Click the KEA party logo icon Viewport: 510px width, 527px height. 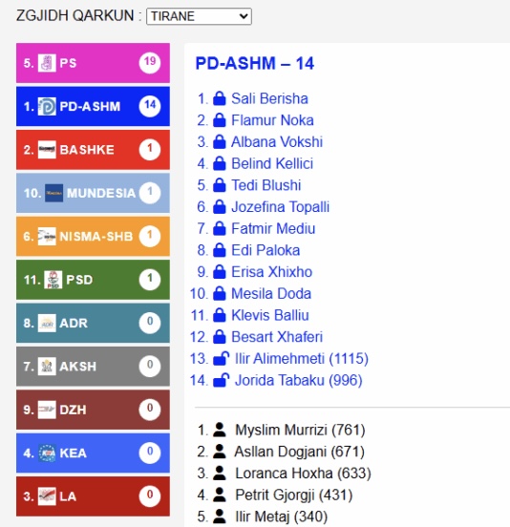(x=47, y=453)
